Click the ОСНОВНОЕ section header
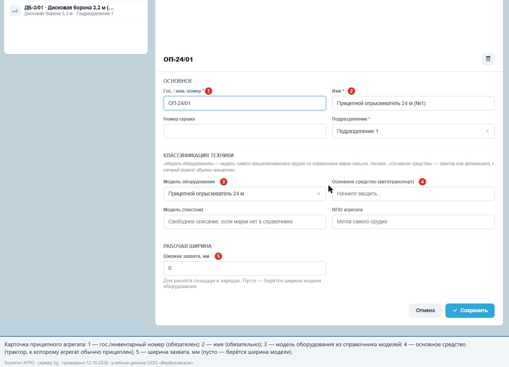The width and height of the screenshot is (509, 367). point(178,81)
